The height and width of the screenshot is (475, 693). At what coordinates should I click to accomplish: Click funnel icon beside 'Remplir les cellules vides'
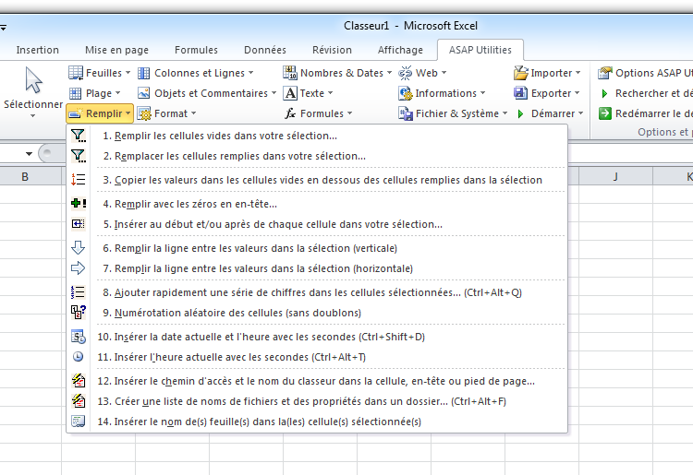(79, 136)
